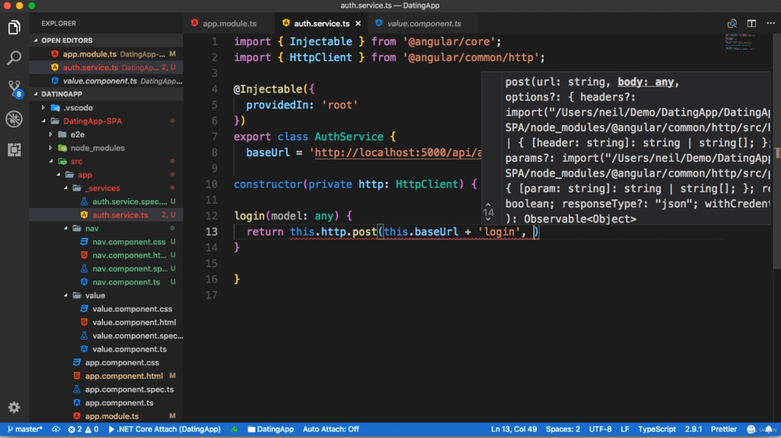Open auth.service.spec.ts file

(106, 201)
